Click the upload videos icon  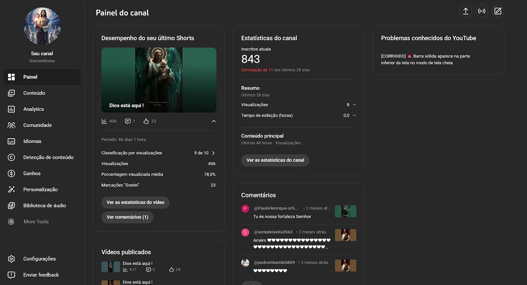pyautogui.click(x=465, y=11)
